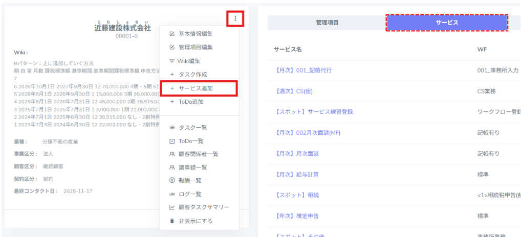Click the three-dot kebab menu icon
Image resolution: width=521 pixels, height=237 pixels.
pyautogui.click(x=235, y=19)
